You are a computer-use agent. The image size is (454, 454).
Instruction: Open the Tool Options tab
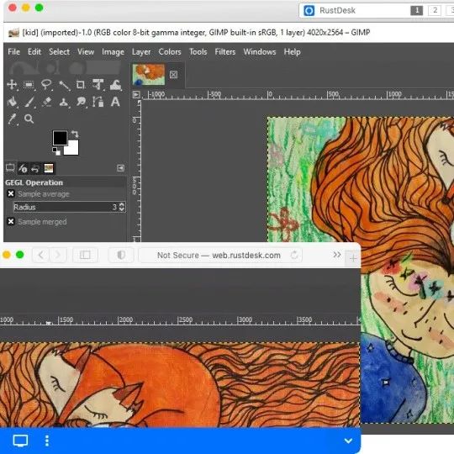(x=10, y=167)
